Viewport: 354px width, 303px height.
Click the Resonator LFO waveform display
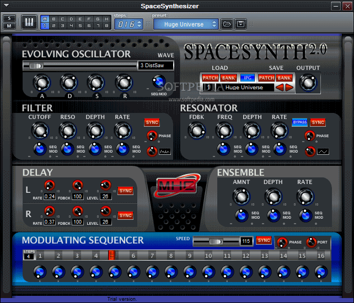tap(323, 151)
